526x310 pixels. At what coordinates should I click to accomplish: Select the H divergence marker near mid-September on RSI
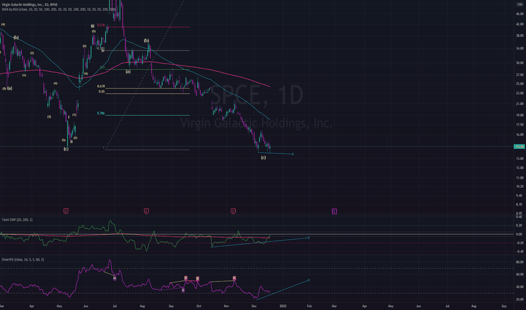(186, 278)
